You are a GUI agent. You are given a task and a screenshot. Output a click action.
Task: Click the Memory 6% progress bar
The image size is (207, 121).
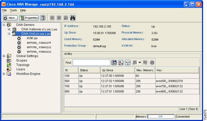tap(161, 117)
